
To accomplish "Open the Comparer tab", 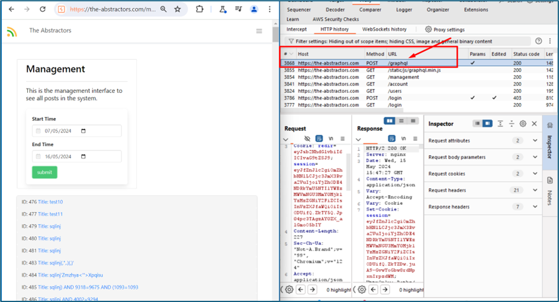I will [x=370, y=9].
